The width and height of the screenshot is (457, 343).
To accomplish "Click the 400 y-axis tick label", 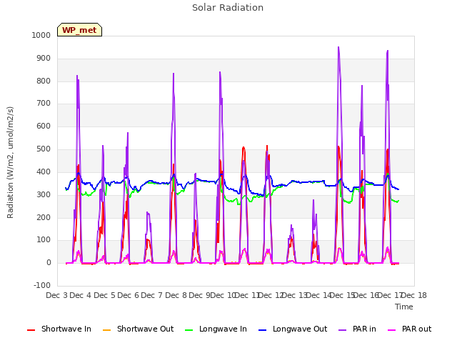I will point(44,171).
